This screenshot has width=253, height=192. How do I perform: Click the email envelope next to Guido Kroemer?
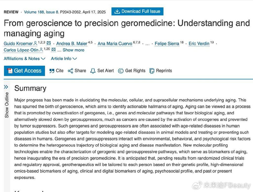(x=49, y=43)
